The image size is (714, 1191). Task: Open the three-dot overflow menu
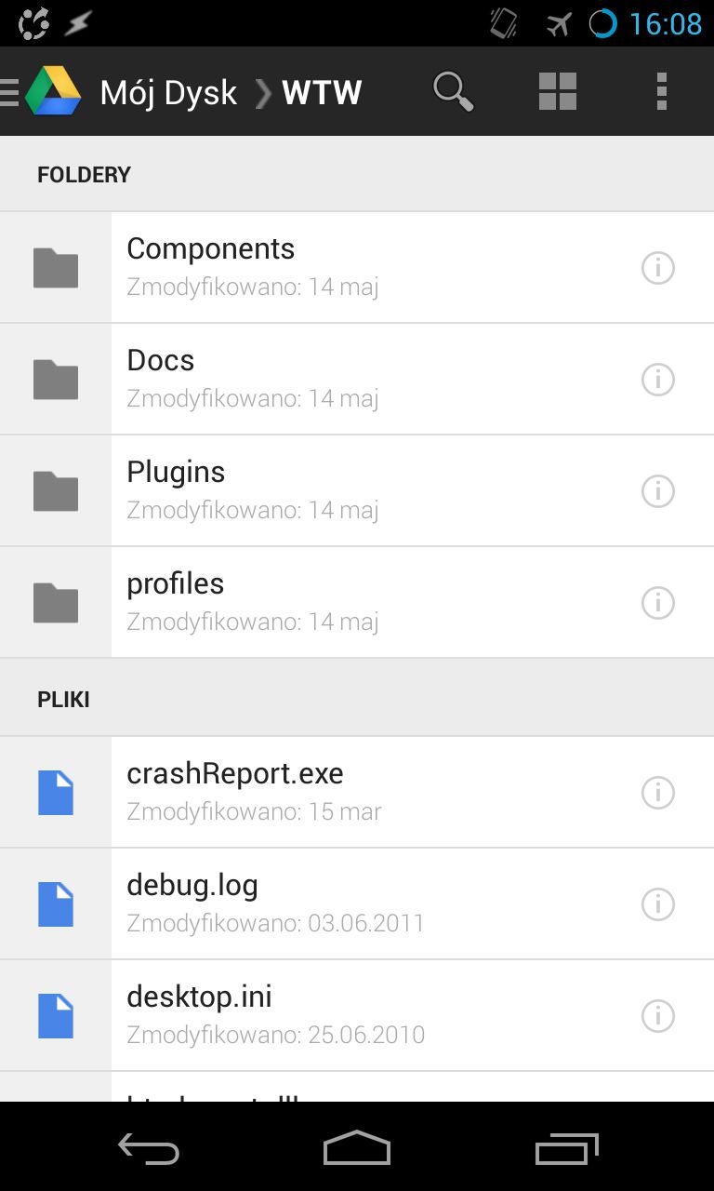[x=662, y=91]
